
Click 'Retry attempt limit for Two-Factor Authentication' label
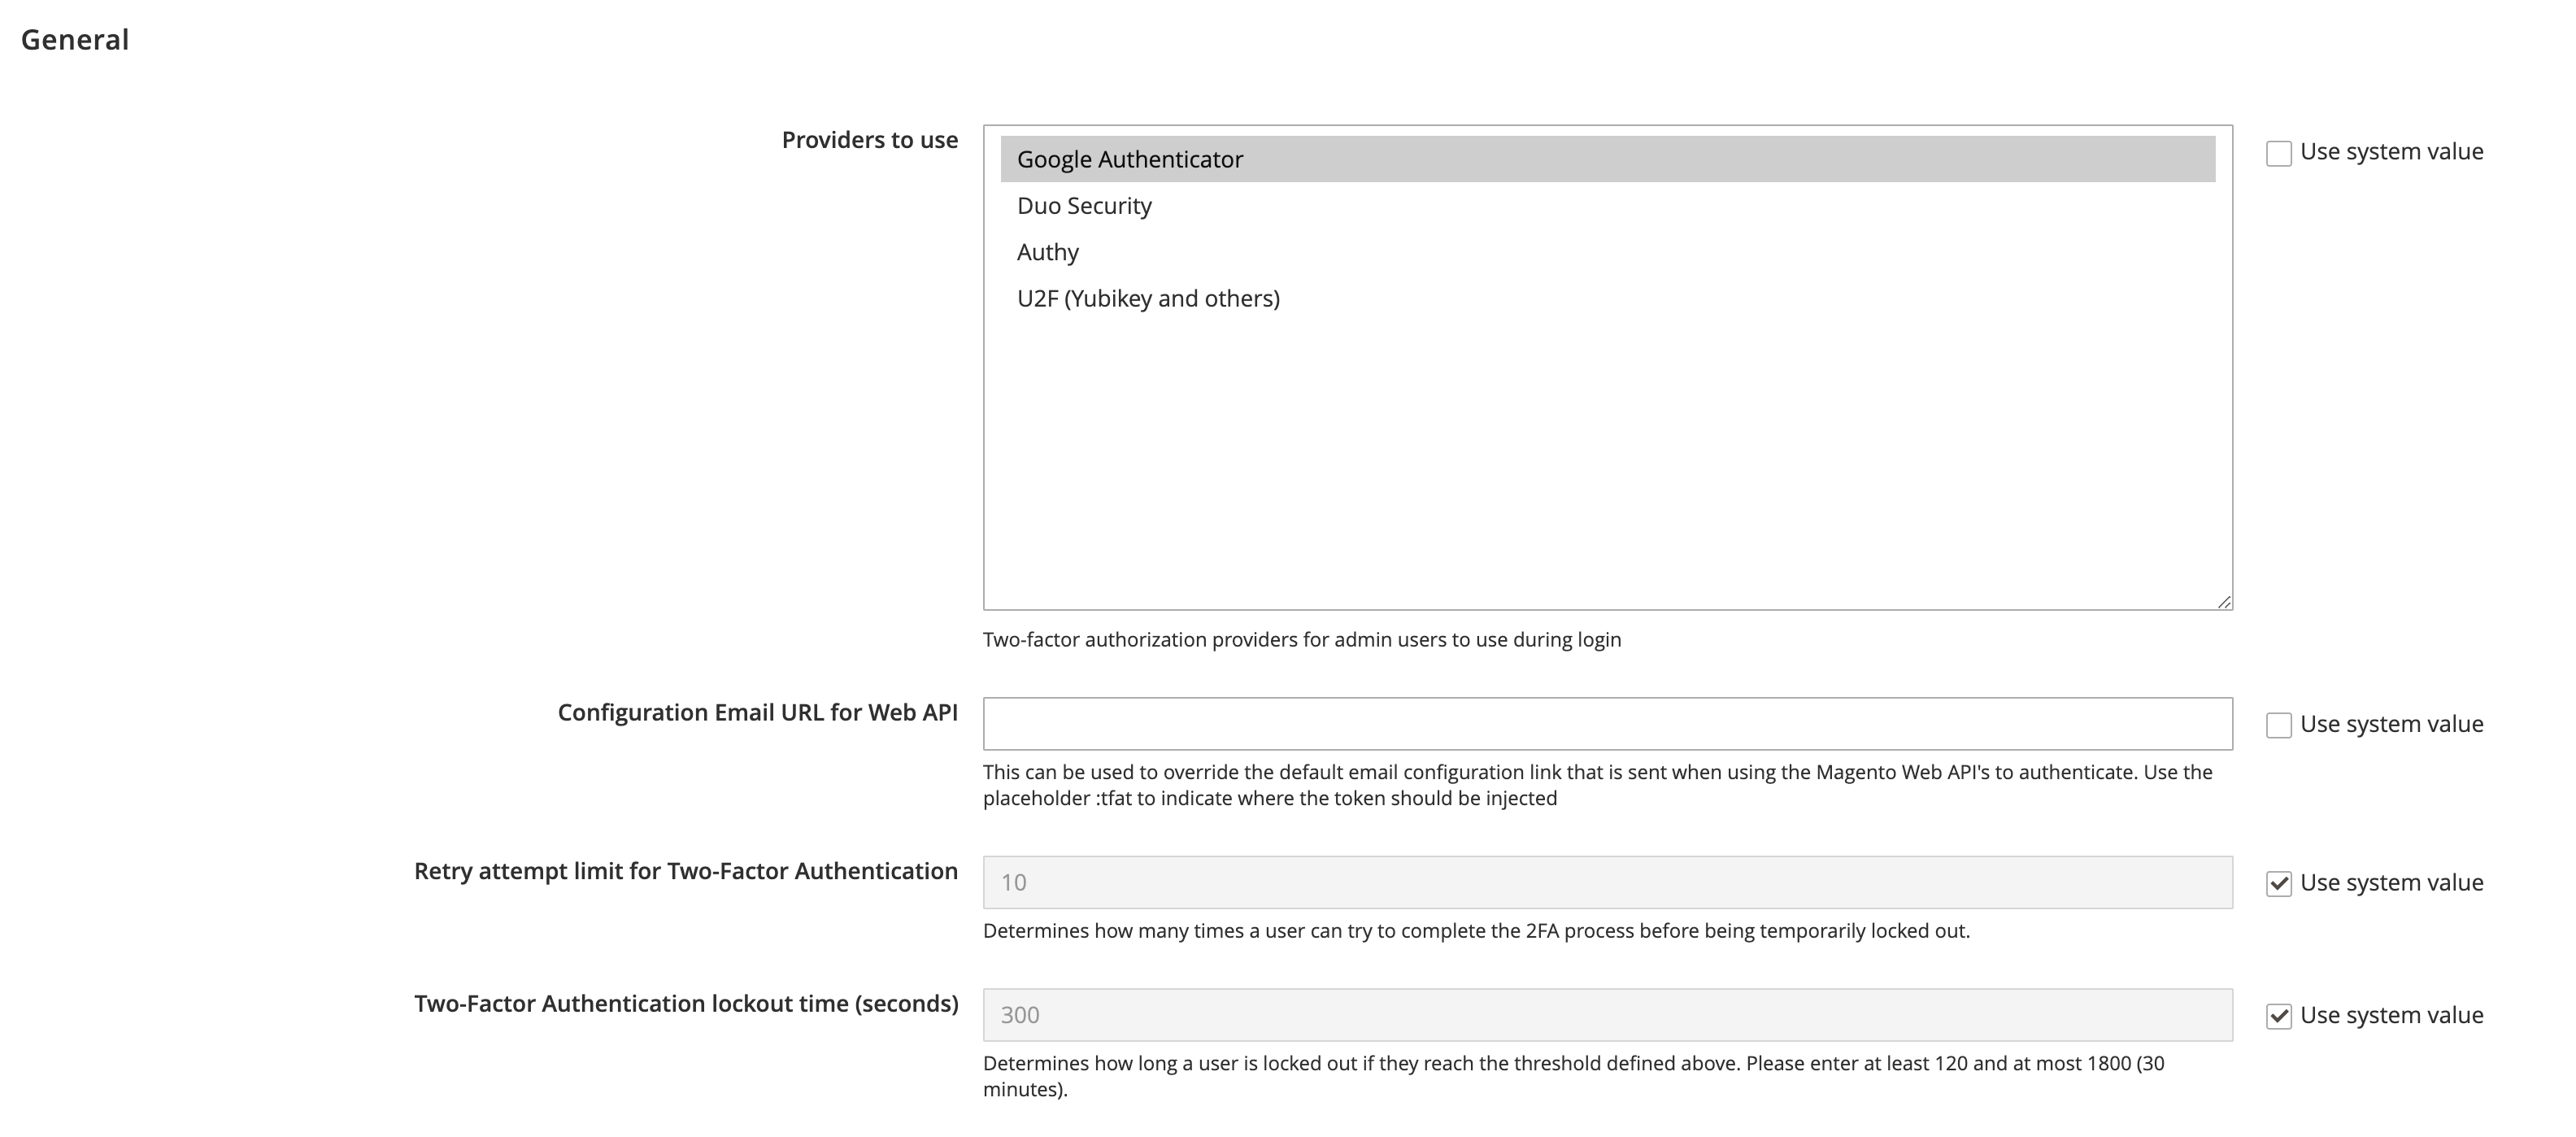tap(685, 871)
